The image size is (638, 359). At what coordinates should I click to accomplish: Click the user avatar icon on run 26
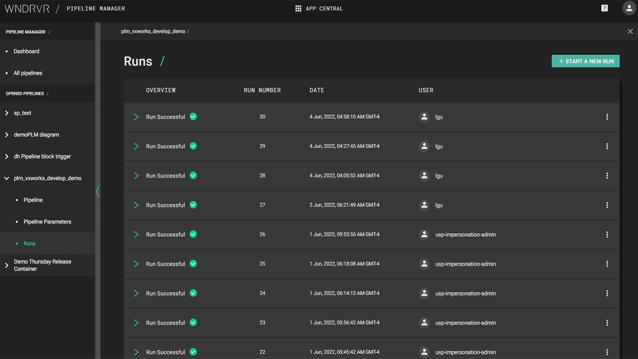coord(424,235)
